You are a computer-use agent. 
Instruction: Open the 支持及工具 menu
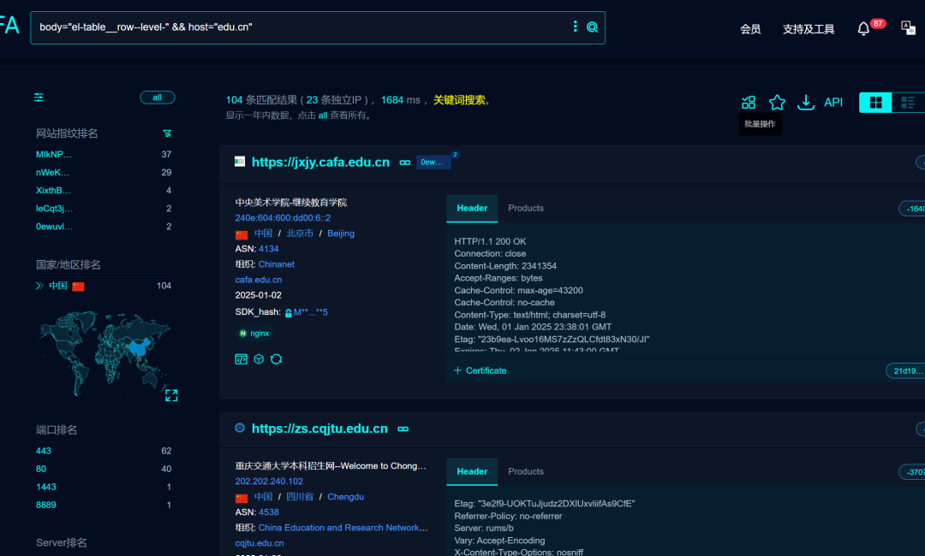(809, 29)
